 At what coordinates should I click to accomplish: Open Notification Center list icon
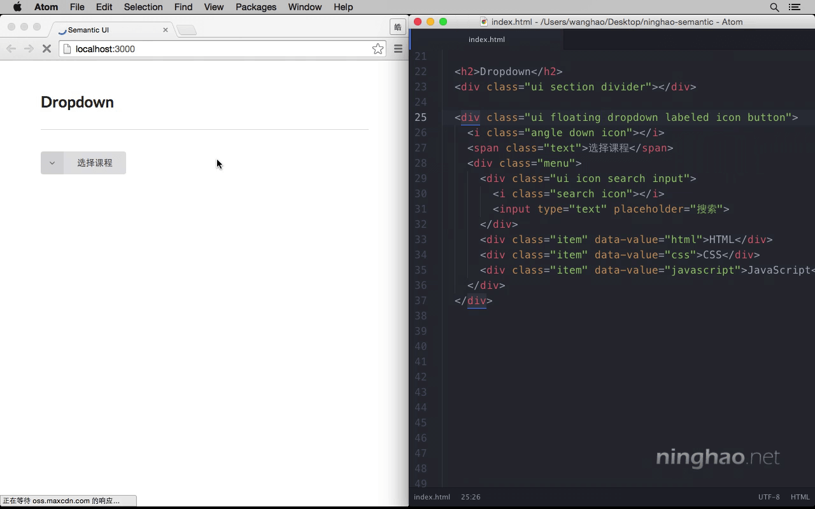[795, 7]
